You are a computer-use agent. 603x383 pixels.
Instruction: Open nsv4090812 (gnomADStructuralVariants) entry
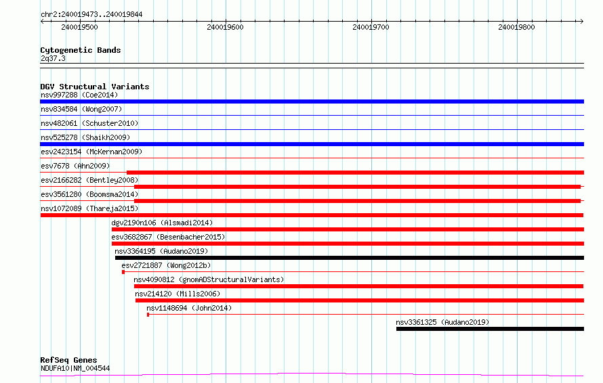coord(209,279)
